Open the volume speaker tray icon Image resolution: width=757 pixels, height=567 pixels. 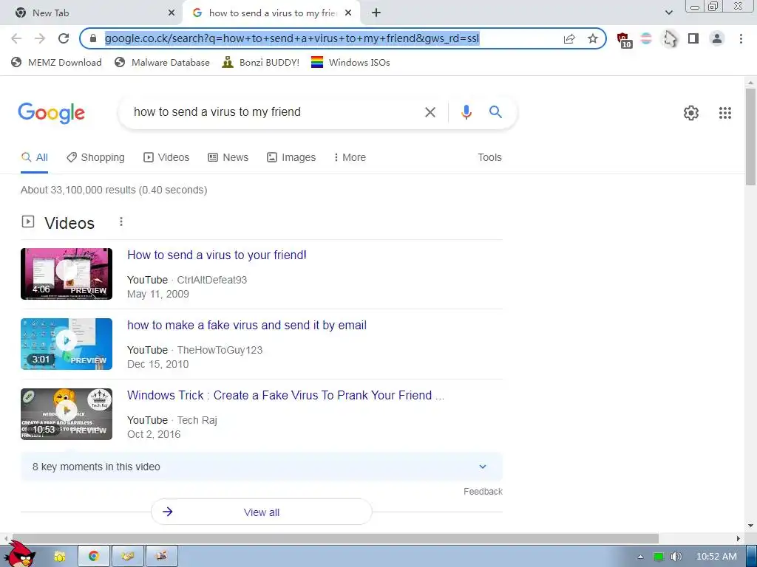pos(676,557)
